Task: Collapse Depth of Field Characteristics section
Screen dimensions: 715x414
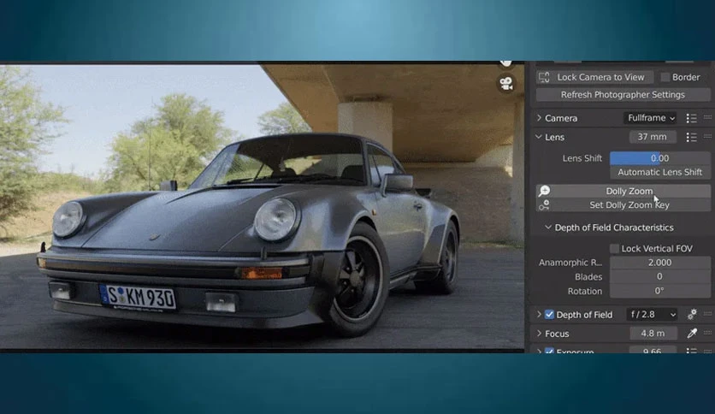Action: pos(548,227)
